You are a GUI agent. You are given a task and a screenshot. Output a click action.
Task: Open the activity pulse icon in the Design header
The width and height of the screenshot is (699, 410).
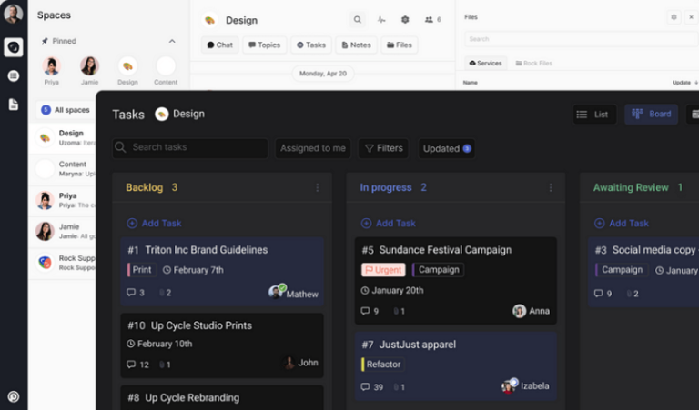[x=381, y=20]
